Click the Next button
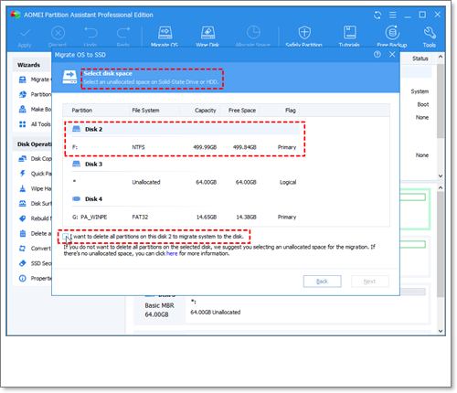Image resolution: width=457 pixels, height=393 pixels. 369,281
